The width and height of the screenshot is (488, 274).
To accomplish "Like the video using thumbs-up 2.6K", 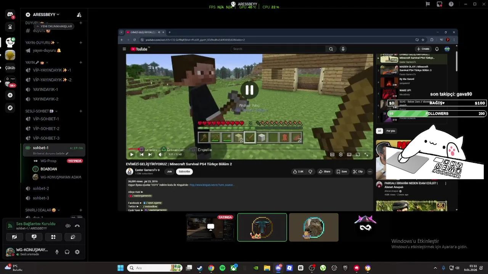I will point(298,172).
